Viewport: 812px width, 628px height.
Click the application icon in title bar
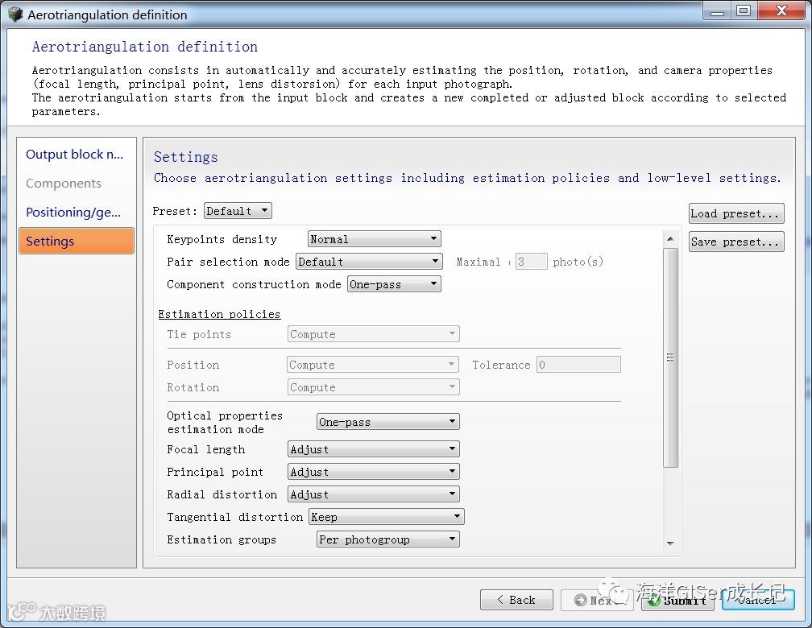point(15,14)
